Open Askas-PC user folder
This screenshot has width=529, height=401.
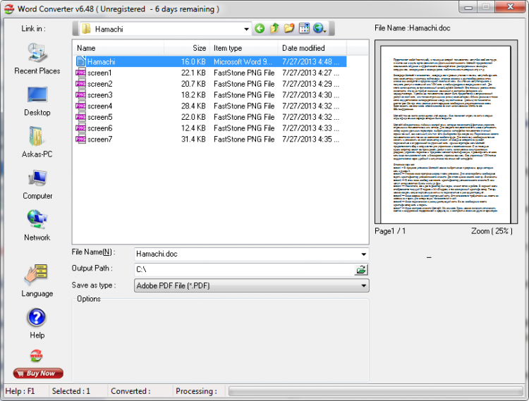[x=37, y=142]
